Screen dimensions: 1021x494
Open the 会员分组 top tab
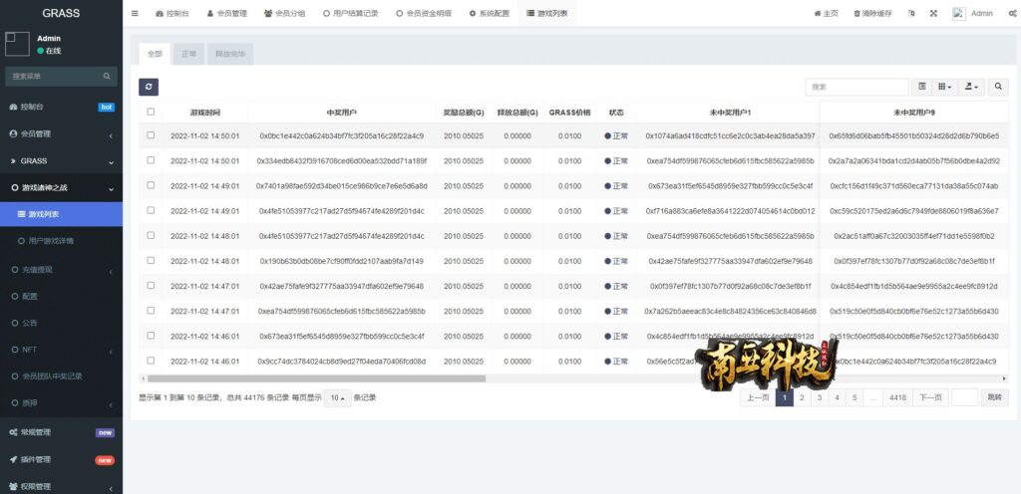[x=285, y=13]
